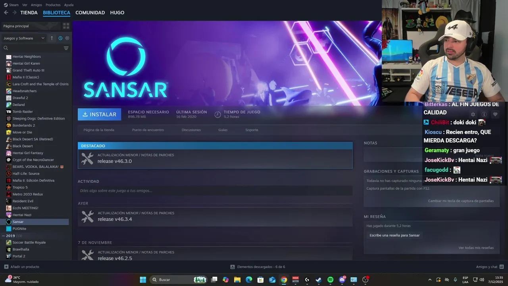The width and height of the screenshot is (508, 286).
Task: Open Spotify from the taskbar
Action: click(x=330, y=280)
